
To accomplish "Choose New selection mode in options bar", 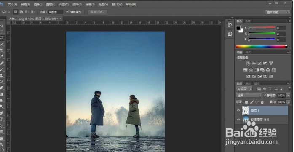I will click(x=16, y=12).
